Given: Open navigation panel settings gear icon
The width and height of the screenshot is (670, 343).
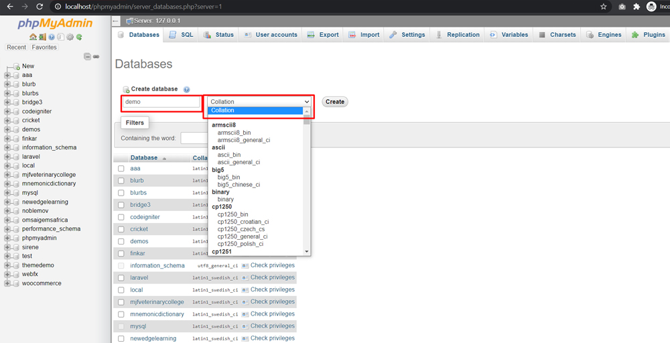Looking at the screenshot, I should click(70, 37).
